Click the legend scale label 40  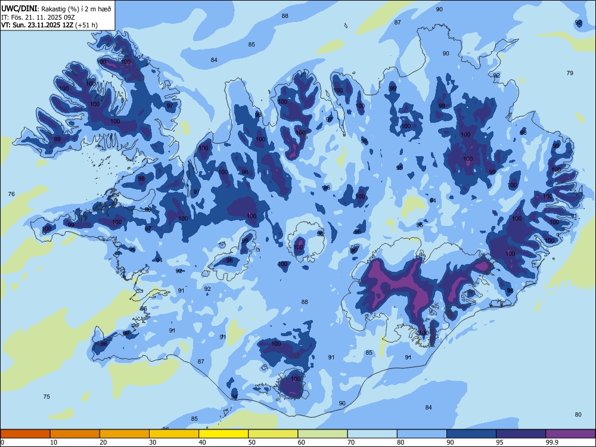[202, 442]
